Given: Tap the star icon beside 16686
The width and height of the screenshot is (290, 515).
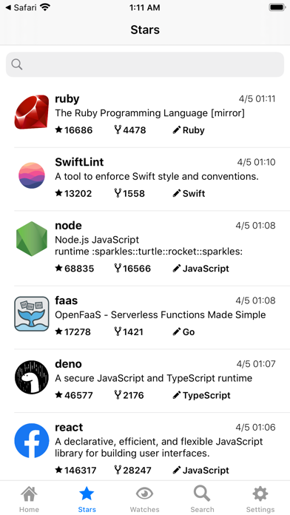Looking at the screenshot, I should click(58, 129).
